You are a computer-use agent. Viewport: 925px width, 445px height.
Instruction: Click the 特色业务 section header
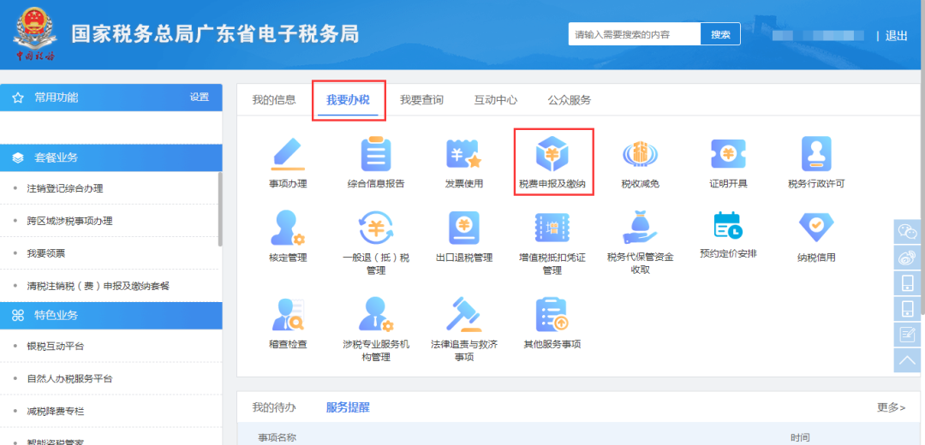[110, 316]
